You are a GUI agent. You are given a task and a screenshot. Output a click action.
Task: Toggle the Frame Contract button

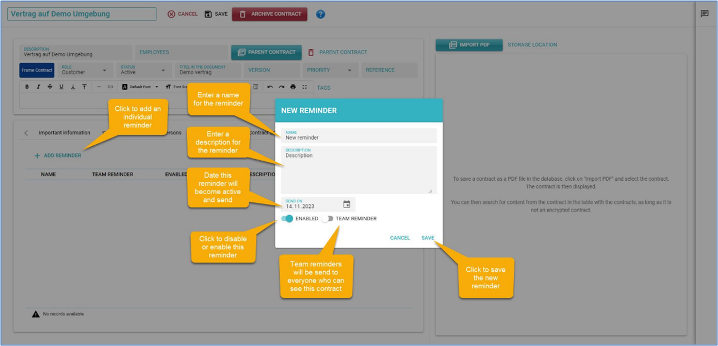[x=37, y=71]
